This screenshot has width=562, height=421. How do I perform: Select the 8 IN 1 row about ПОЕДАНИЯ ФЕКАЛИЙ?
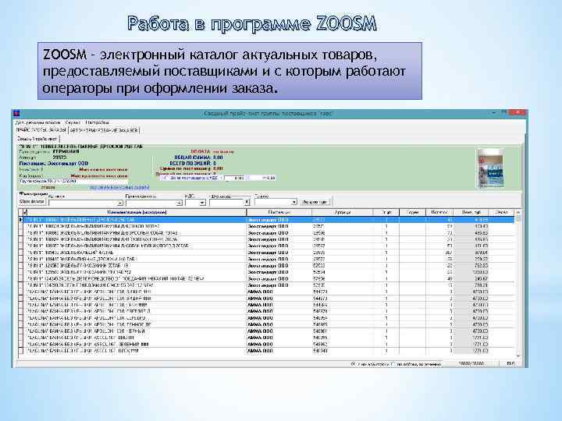tap(267, 278)
